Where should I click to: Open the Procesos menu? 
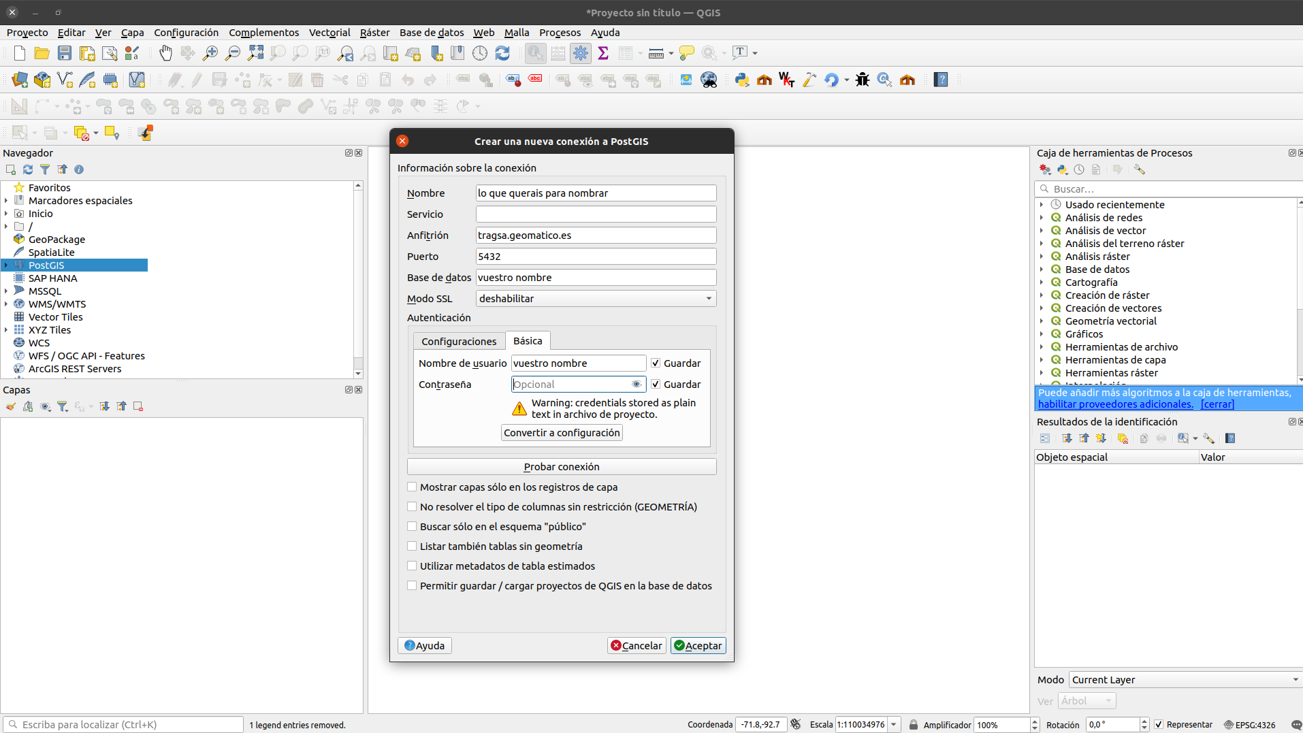tap(560, 33)
